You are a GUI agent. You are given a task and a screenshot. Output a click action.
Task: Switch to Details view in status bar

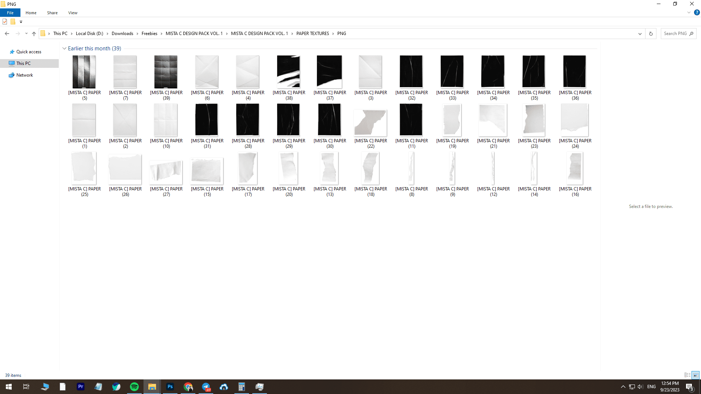[687, 375]
